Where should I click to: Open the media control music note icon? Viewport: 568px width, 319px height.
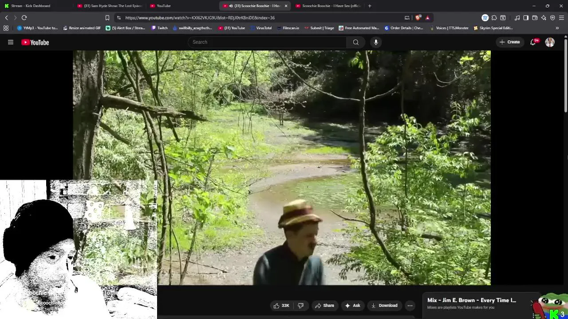click(517, 18)
